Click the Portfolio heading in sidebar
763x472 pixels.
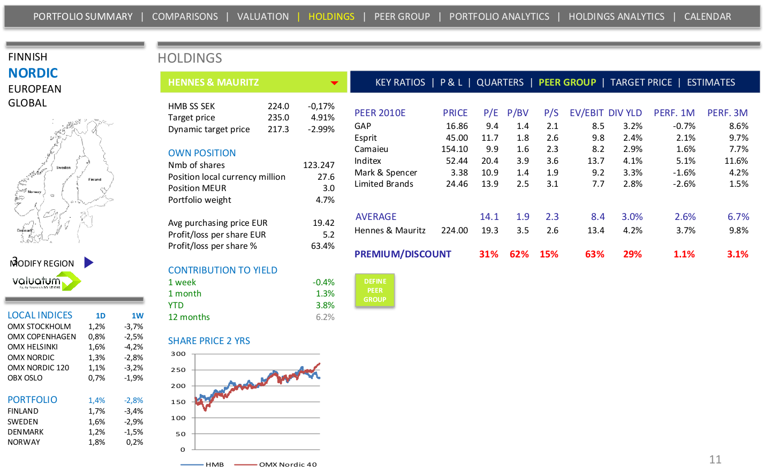32,400
